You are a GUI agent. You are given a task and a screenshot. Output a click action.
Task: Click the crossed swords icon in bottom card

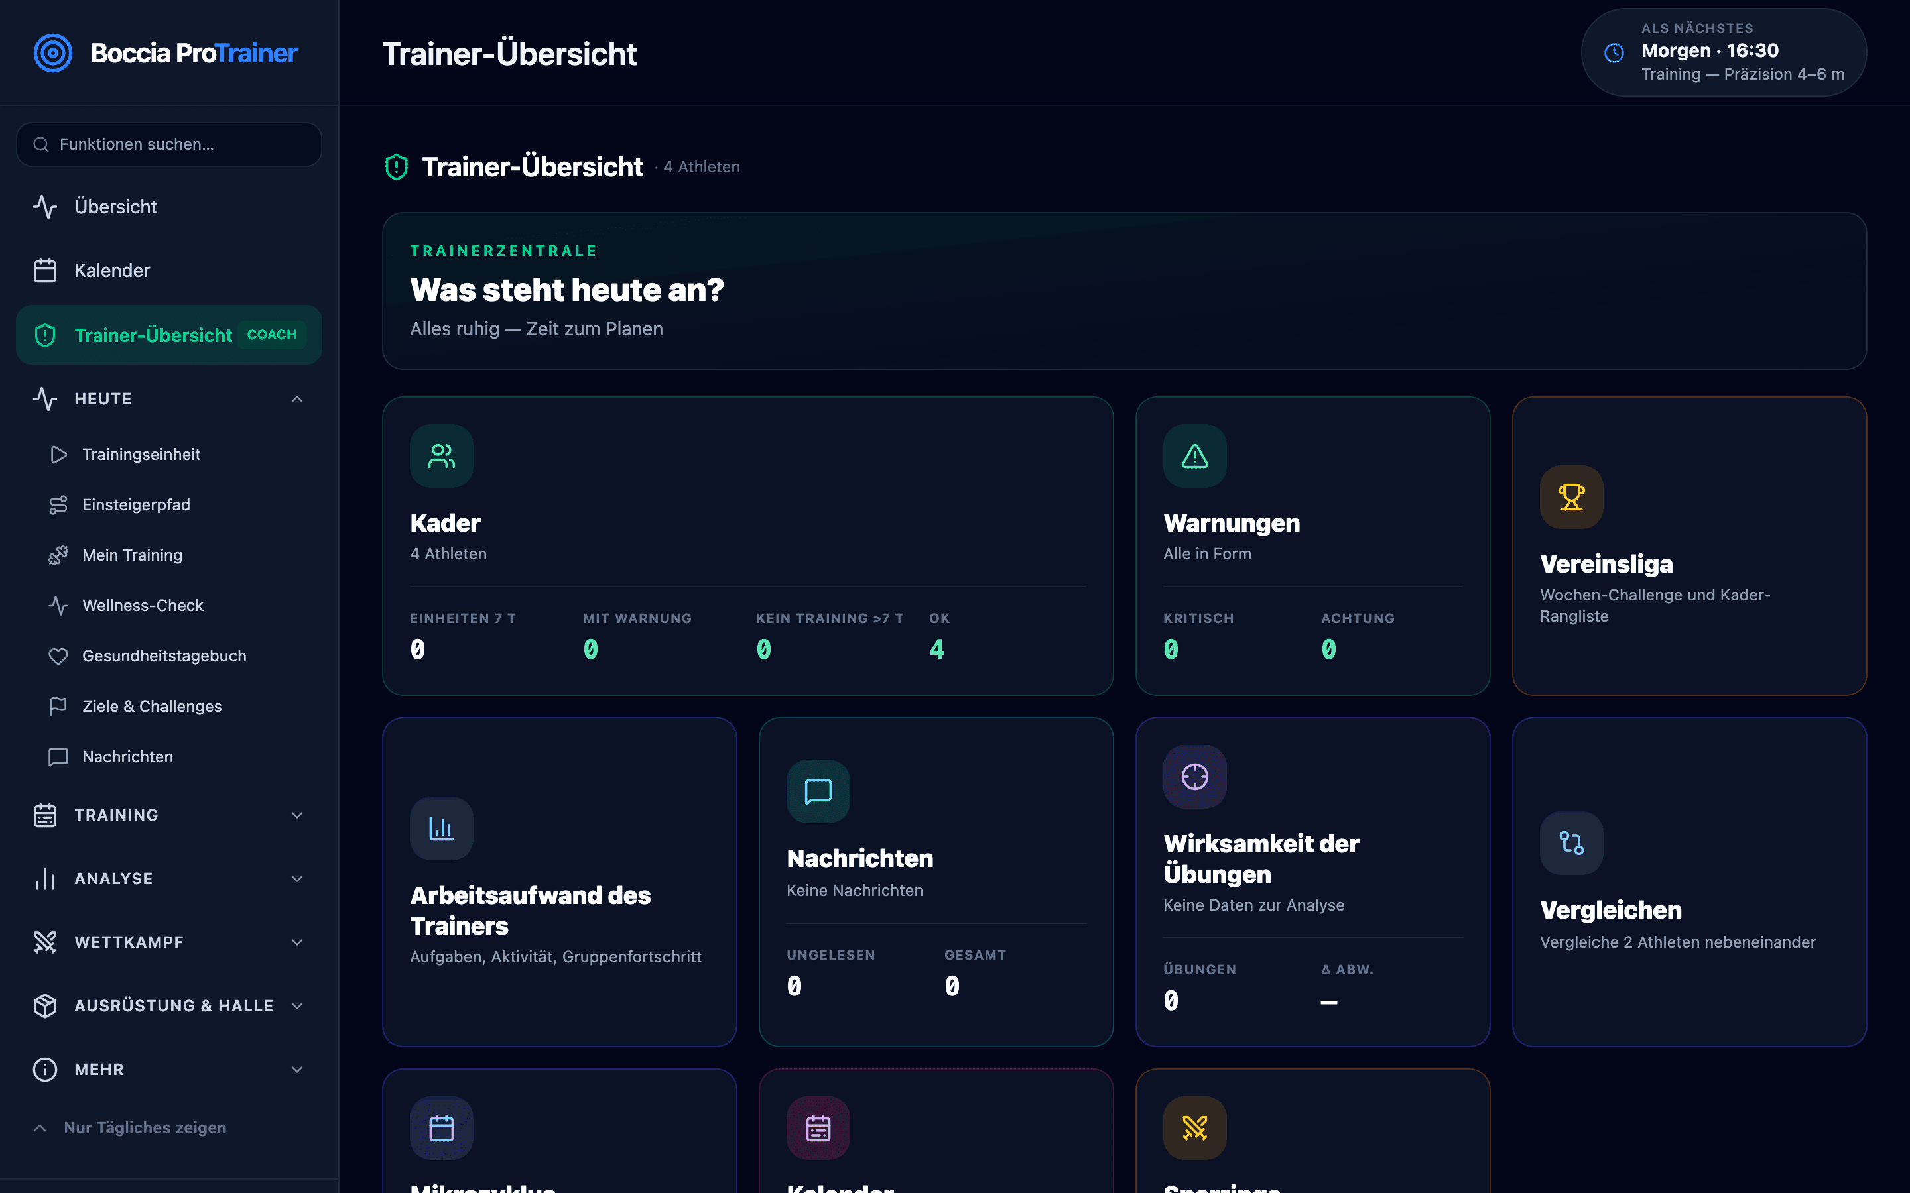pos(1195,1128)
